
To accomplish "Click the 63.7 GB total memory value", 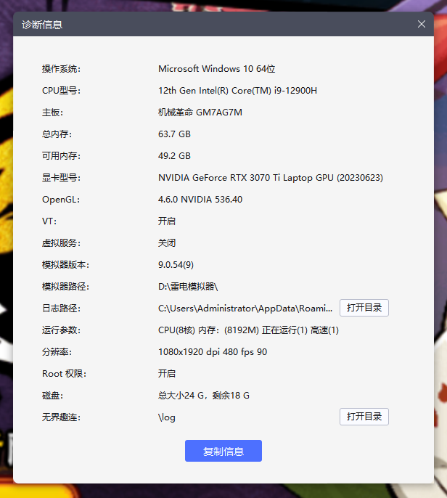I will coord(174,134).
